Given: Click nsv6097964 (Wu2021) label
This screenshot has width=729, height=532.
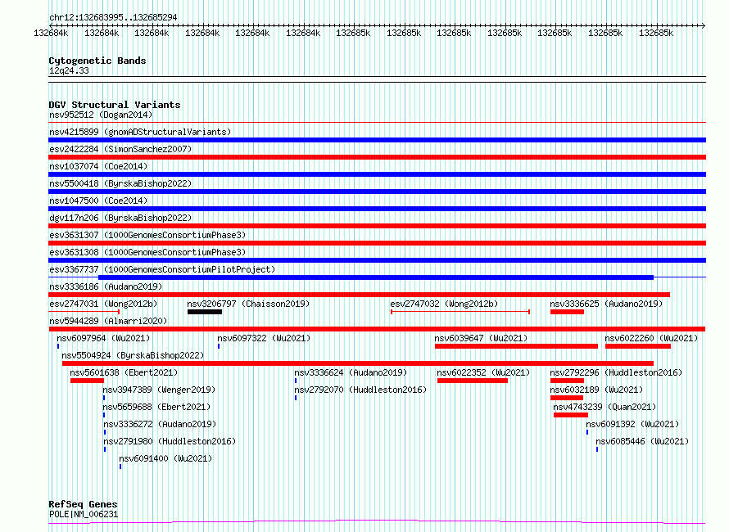Looking at the screenshot, I should pyautogui.click(x=103, y=338).
